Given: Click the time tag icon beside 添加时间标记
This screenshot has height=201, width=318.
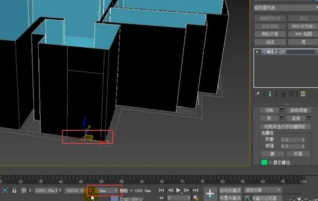Looking at the screenshot, I should point(114,199).
